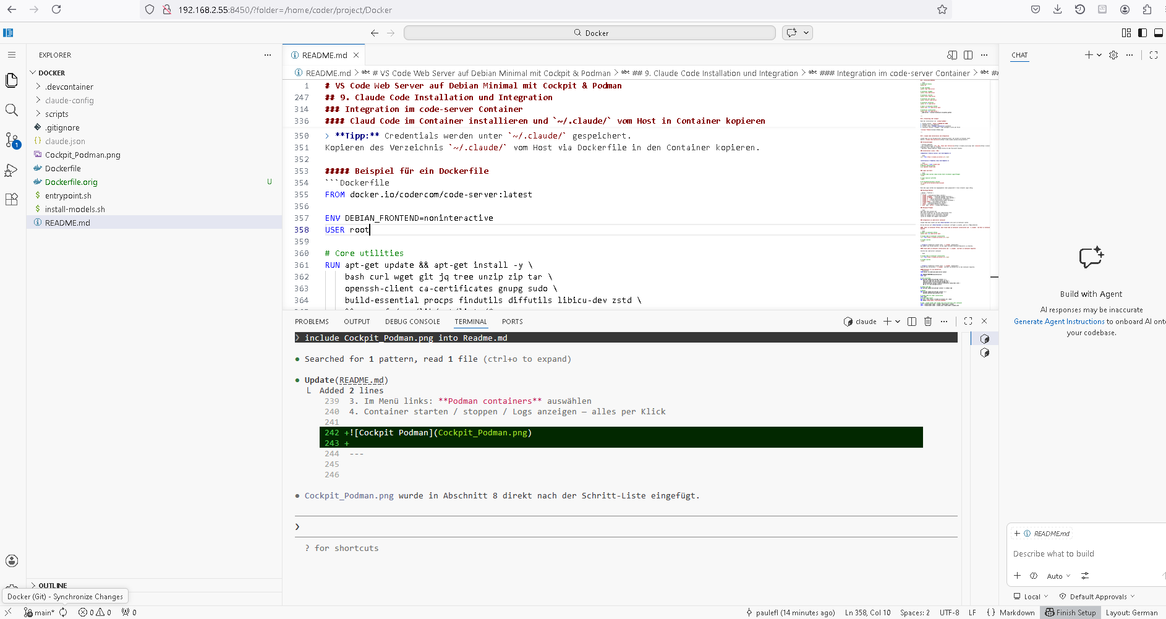The height and width of the screenshot is (619, 1166).
Task: Collapse the DOCKER workspace root
Action: (x=33, y=73)
